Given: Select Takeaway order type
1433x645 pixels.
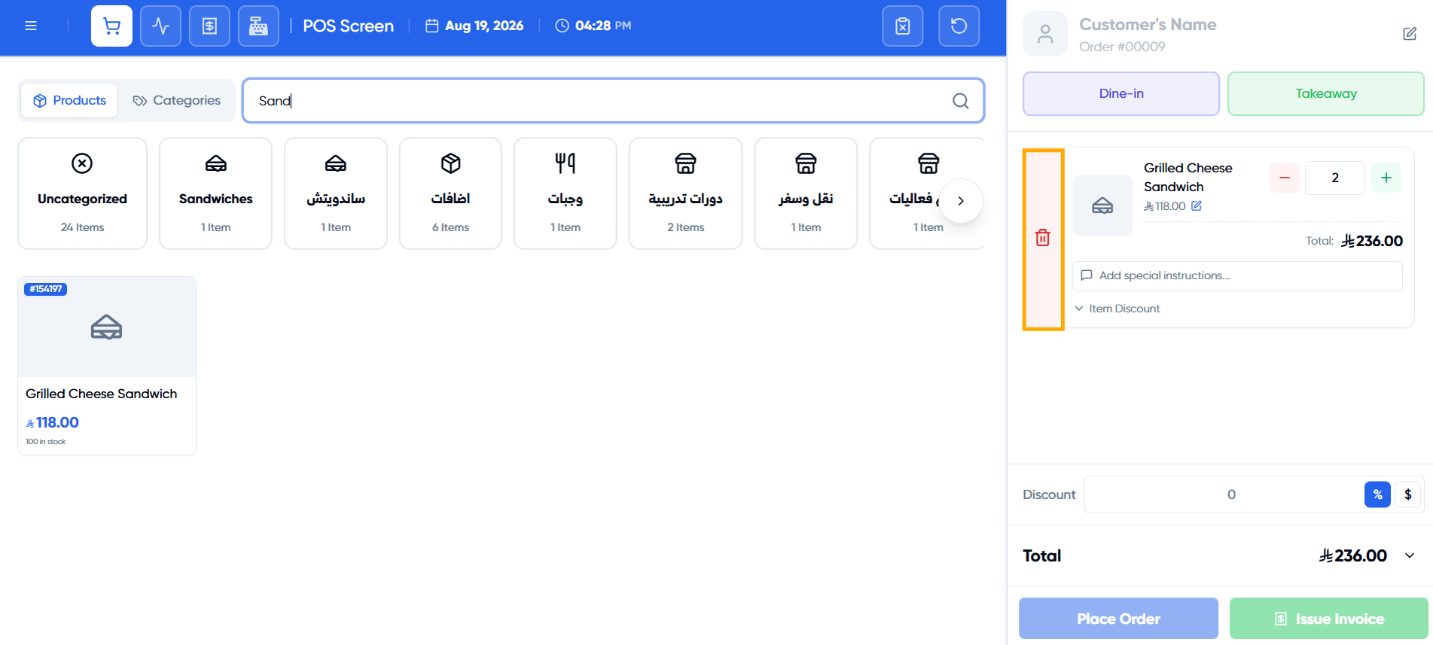Looking at the screenshot, I should tap(1325, 93).
